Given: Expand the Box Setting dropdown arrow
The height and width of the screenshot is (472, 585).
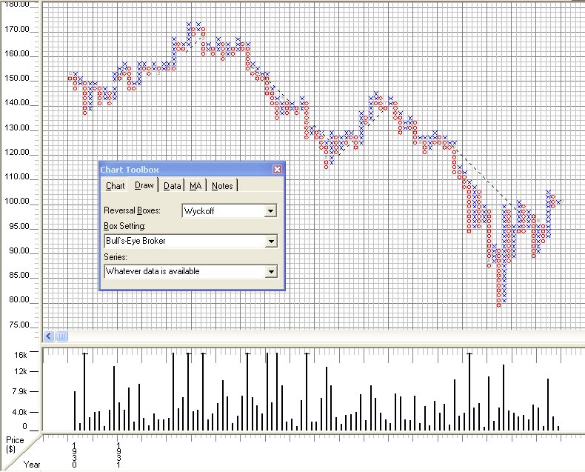Looking at the screenshot, I should (x=271, y=242).
